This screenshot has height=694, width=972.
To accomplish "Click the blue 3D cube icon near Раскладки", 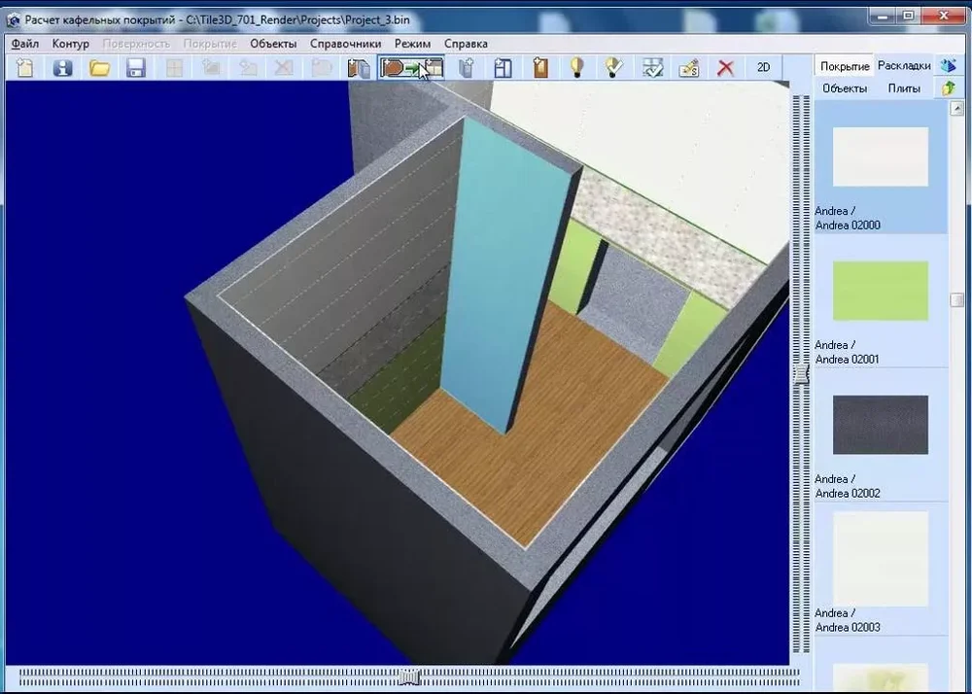I will [949, 65].
